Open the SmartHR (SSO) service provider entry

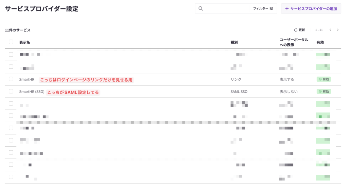[x=32, y=92]
